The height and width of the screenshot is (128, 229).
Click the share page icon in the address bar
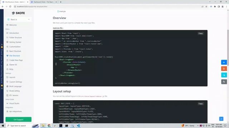pyautogui.click(x=203, y=6)
